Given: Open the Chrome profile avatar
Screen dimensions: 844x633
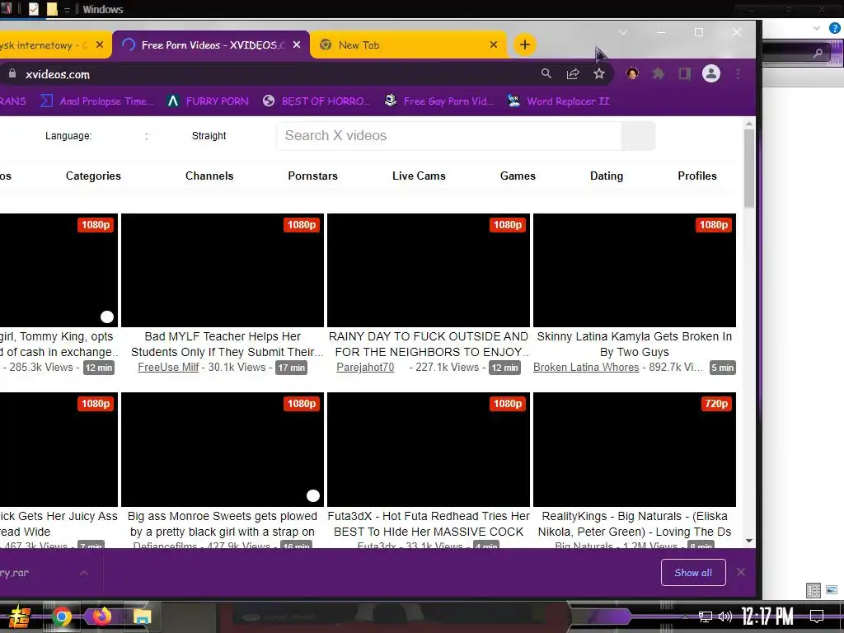Looking at the screenshot, I should coord(711,73).
